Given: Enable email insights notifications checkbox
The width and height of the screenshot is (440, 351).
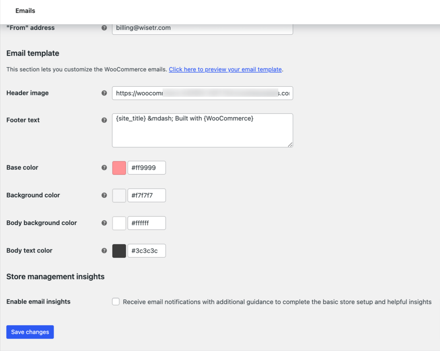Looking at the screenshot, I should (116, 302).
